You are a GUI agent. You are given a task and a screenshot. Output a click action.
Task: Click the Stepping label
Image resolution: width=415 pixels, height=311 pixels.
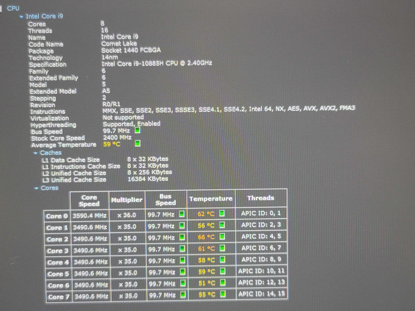[43, 98]
